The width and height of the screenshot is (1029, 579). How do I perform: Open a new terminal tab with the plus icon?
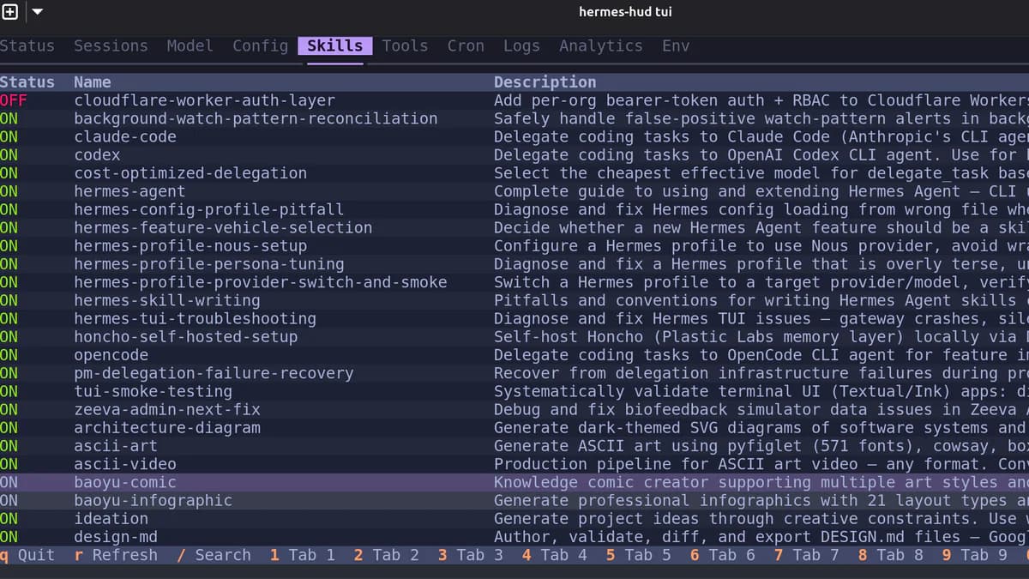coord(9,12)
